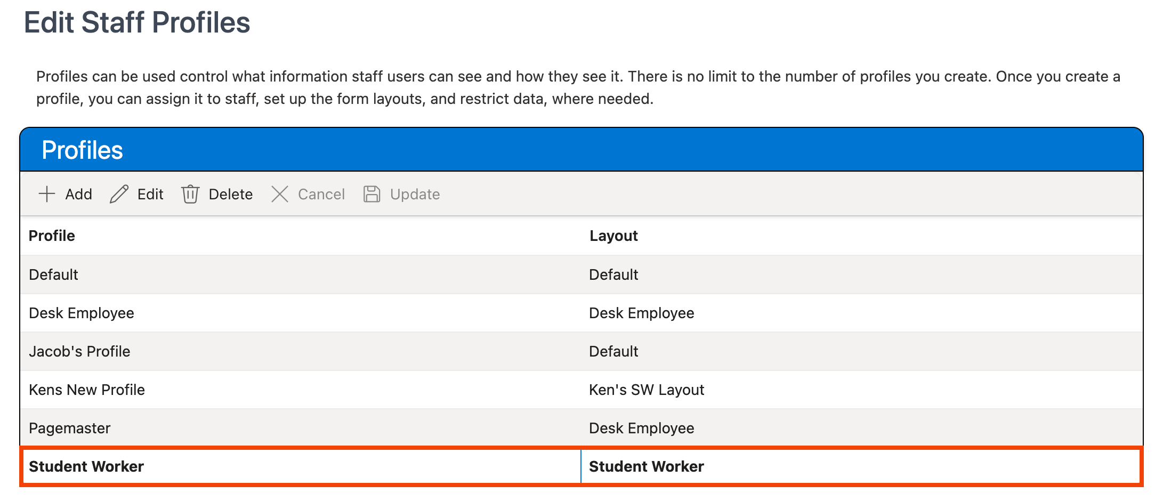Click the Profile column header
Screen dimensions: 1163x501
(x=52, y=236)
